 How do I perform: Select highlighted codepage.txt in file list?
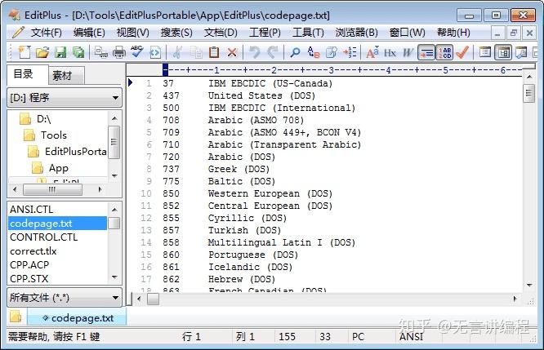pos(57,224)
